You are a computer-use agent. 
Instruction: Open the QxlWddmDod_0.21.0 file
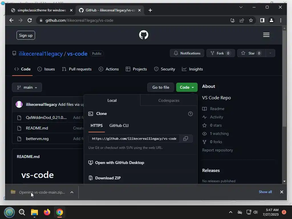46,117
